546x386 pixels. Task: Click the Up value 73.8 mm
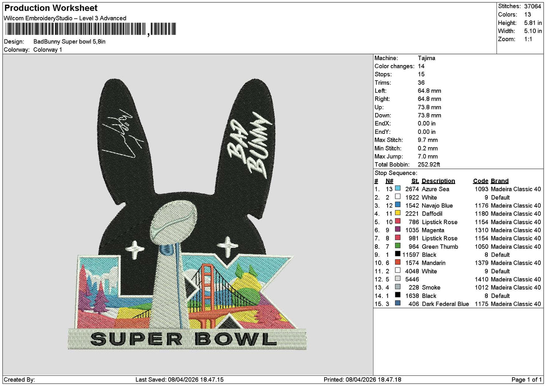pyautogui.click(x=430, y=107)
